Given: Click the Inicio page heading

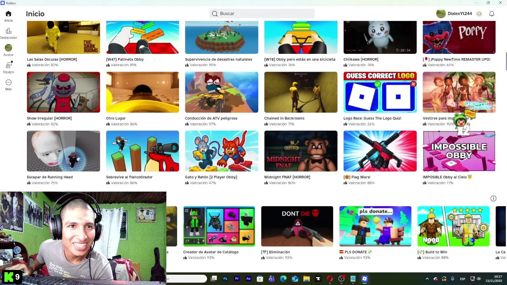Looking at the screenshot, I should [35, 14].
